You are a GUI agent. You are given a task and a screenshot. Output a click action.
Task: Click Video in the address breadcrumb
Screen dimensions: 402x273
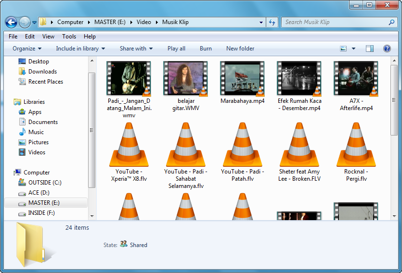coord(143,22)
